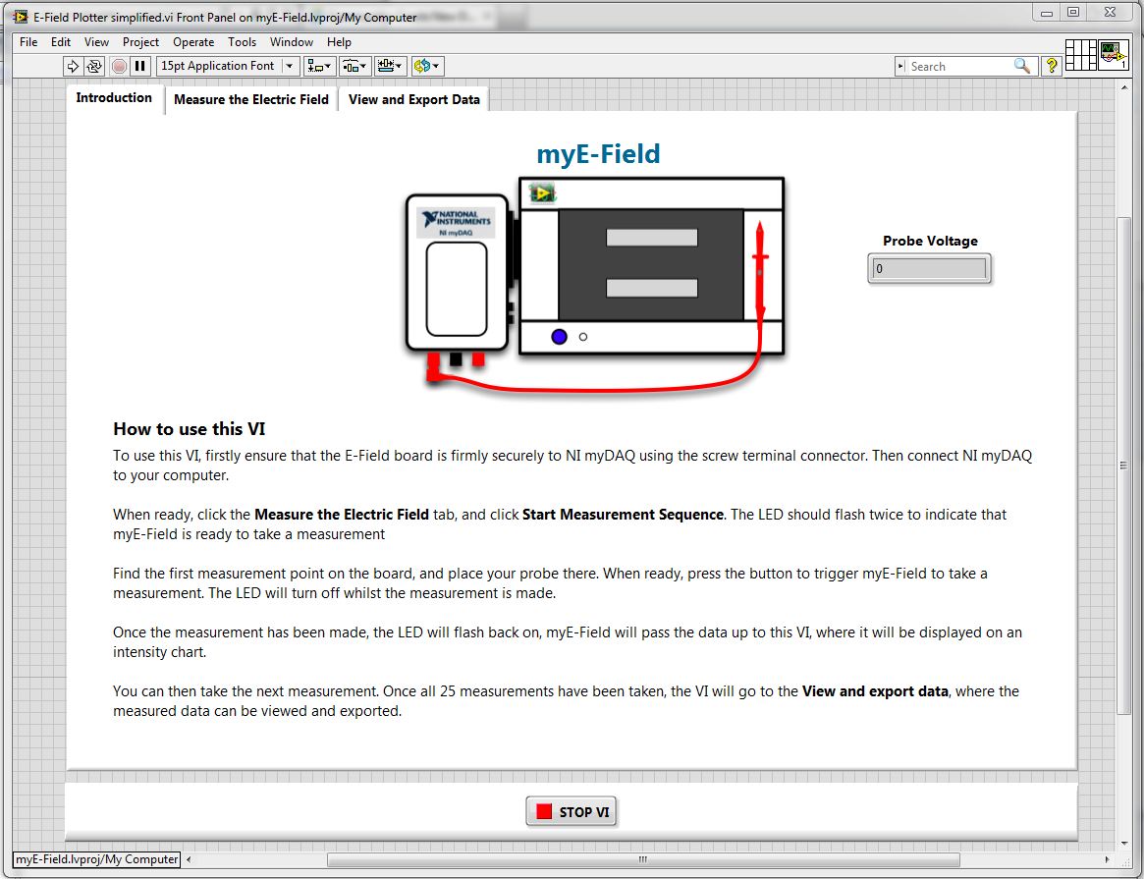Expand the 15pt Application Font dropdown
Image resolution: width=1144 pixels, height=879 pixels.
tap(290, 67)
